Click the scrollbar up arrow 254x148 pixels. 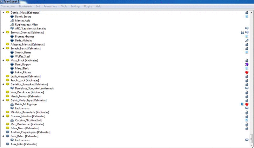click(251, 12)
